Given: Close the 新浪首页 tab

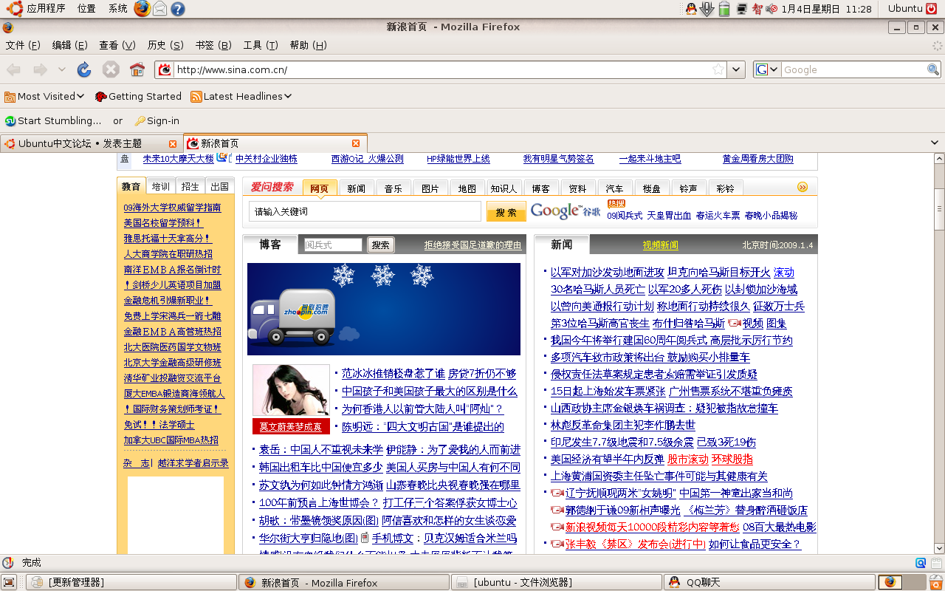Looking at the screenshot, I should click(x=356, y=143).
